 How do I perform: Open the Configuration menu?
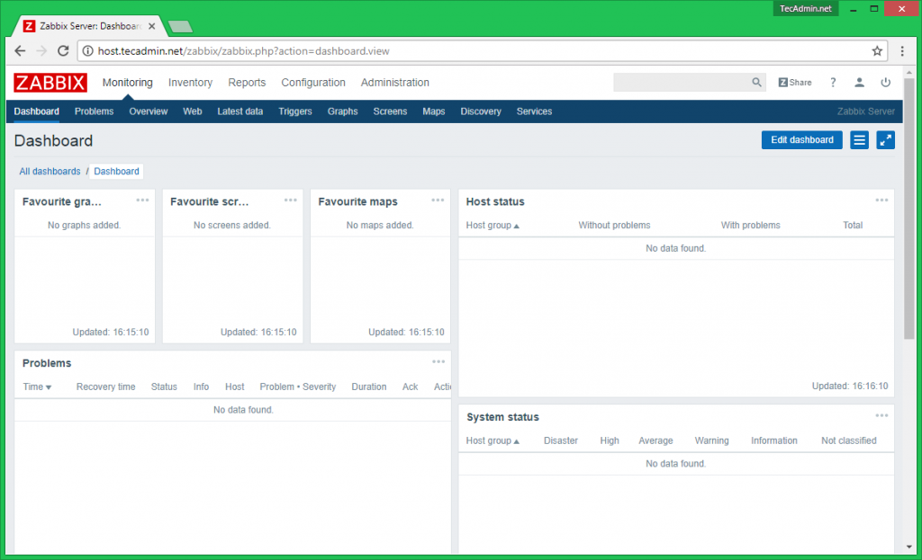point(313,83)
